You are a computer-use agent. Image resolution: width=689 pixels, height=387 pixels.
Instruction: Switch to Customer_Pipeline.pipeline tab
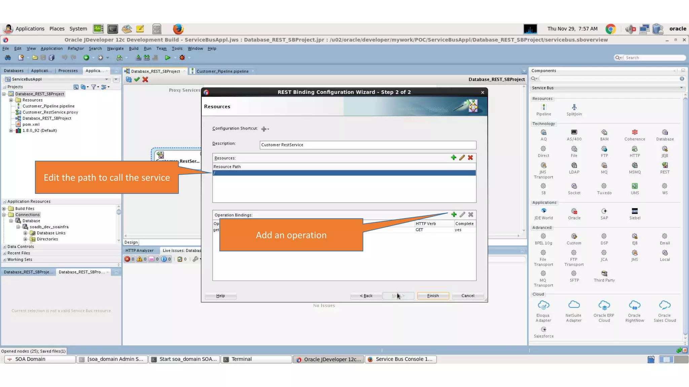[x=222, y=71]
